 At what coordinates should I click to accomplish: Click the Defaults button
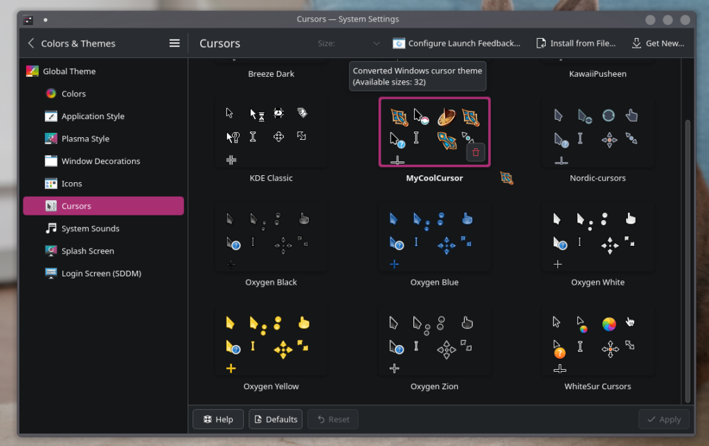click(276, 419)
